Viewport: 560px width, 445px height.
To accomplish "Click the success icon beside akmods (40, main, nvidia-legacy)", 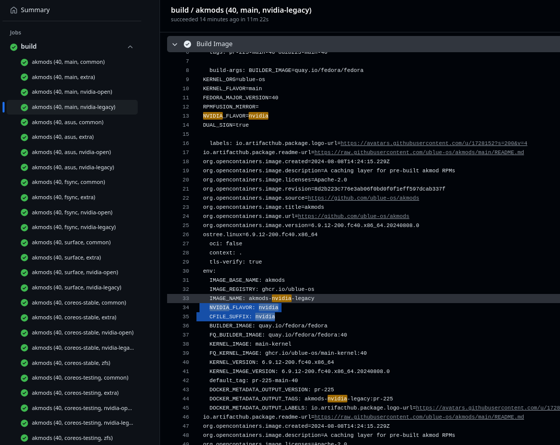I will point(24,107).
